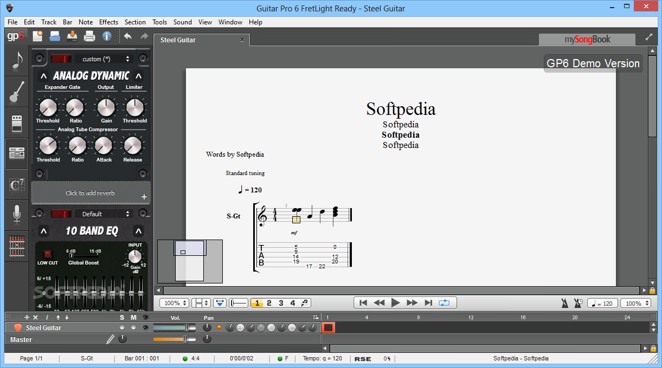Open the Effects menu

click(108, 22)
